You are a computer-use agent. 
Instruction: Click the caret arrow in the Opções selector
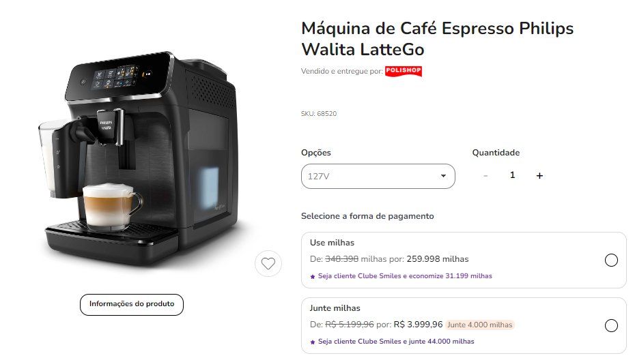point(443,176)
